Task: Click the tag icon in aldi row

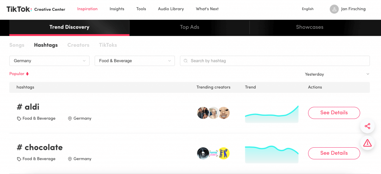Action: pos(19,119)
